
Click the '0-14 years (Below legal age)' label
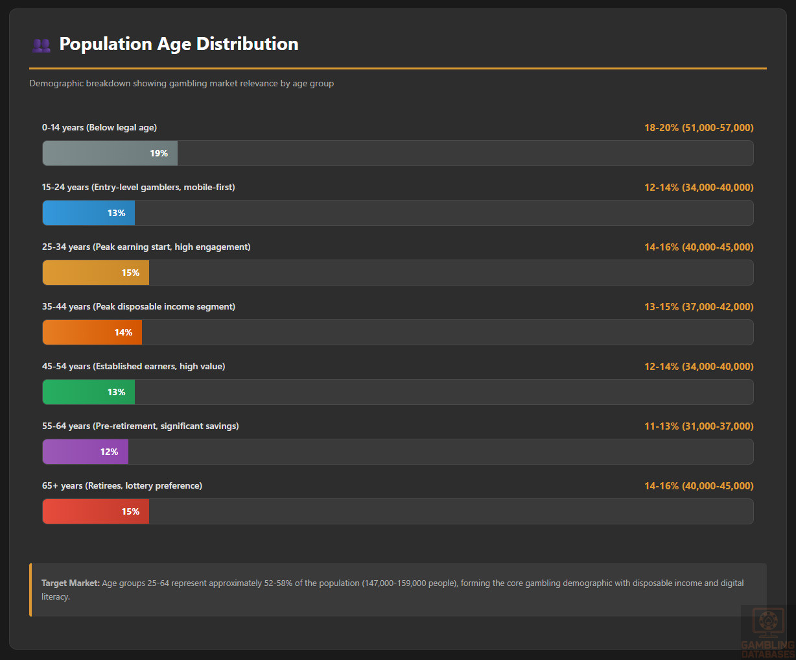coord(99,127)
